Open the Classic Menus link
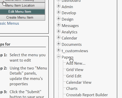Screen dimensions: 122x98 (x=9, y=23)
